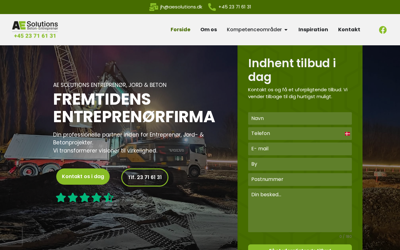Open the Inspiration menu link
Viewport: 400px width, 250px height.
coord(313,30)
